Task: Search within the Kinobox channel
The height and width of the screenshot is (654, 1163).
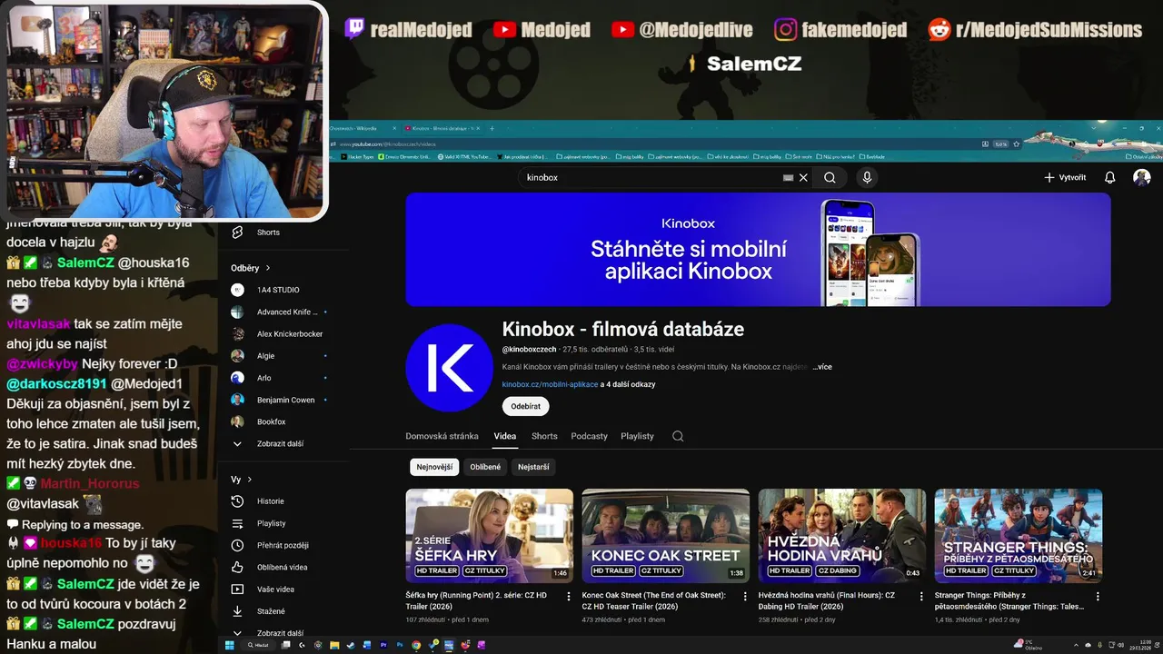Action: [x=678, y=436]
